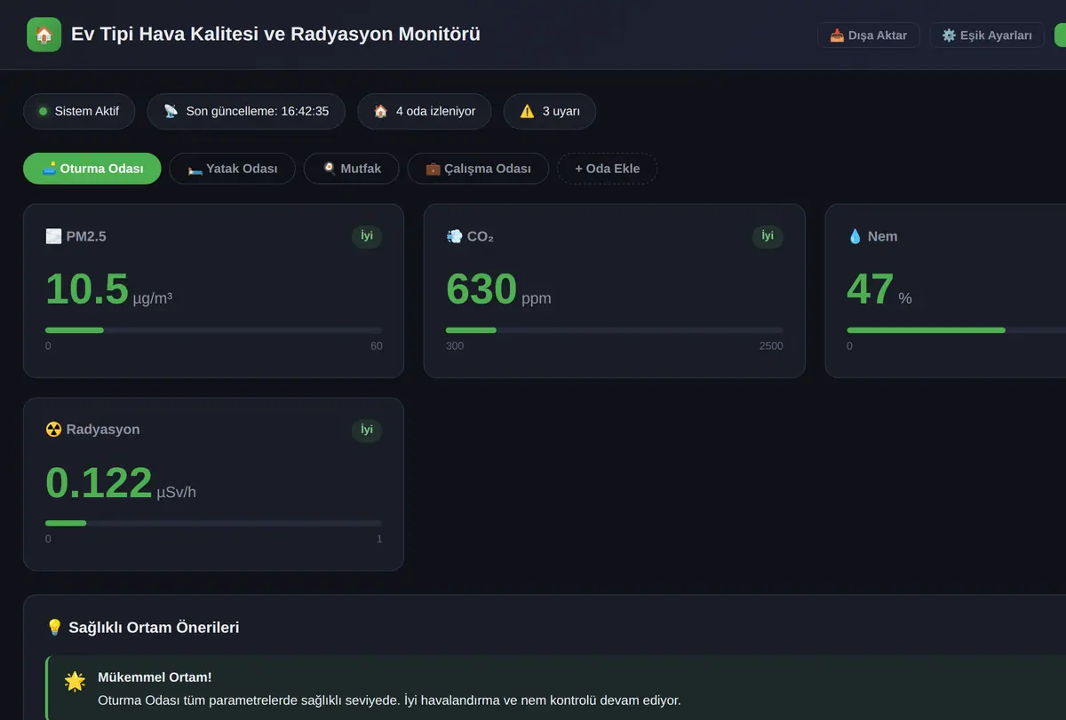
Task: Click the page title "Ev Tipi Hava Kalitesi ve Radyasyon Monitörü"
Action: (275, 35)
